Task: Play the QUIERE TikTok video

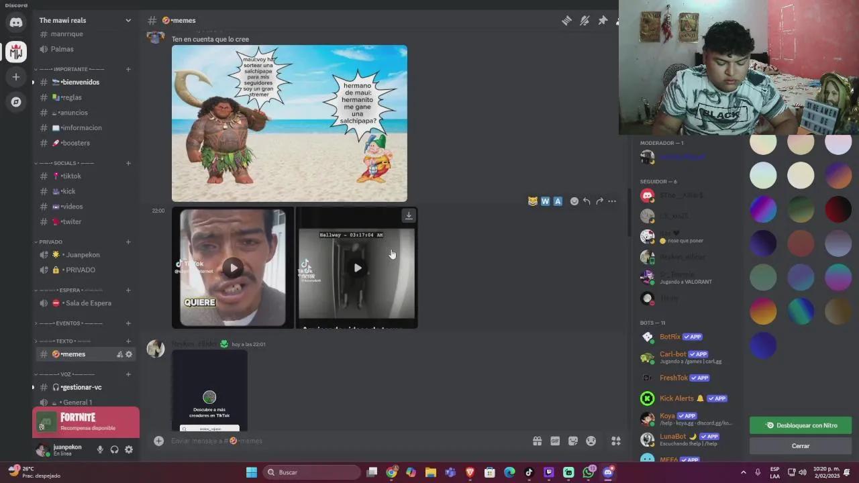Action: tap(233, 268)
